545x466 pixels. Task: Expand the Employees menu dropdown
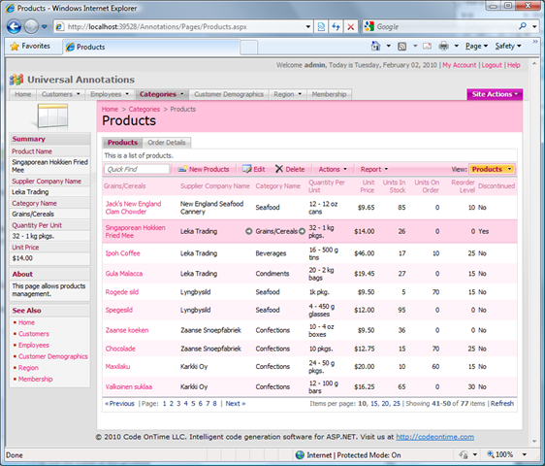[x=127, y=94]
